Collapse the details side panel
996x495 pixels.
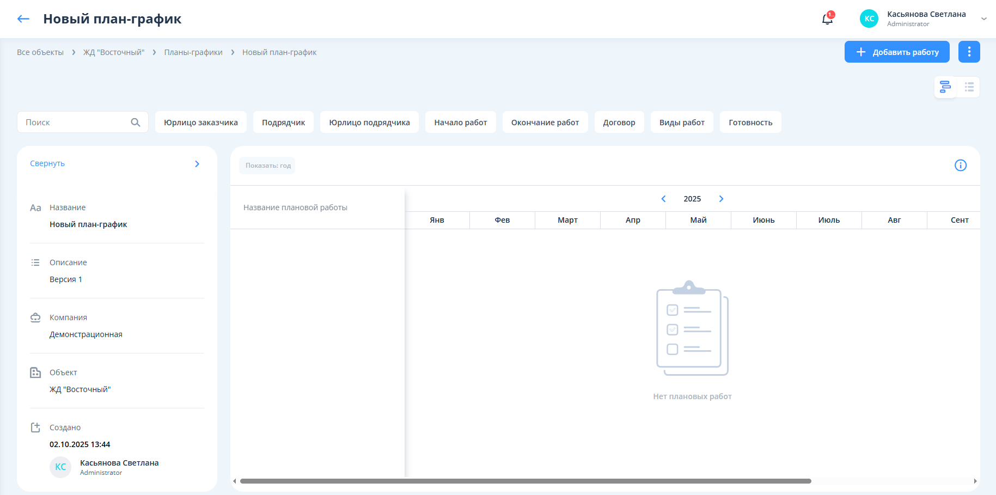point(197,164)
